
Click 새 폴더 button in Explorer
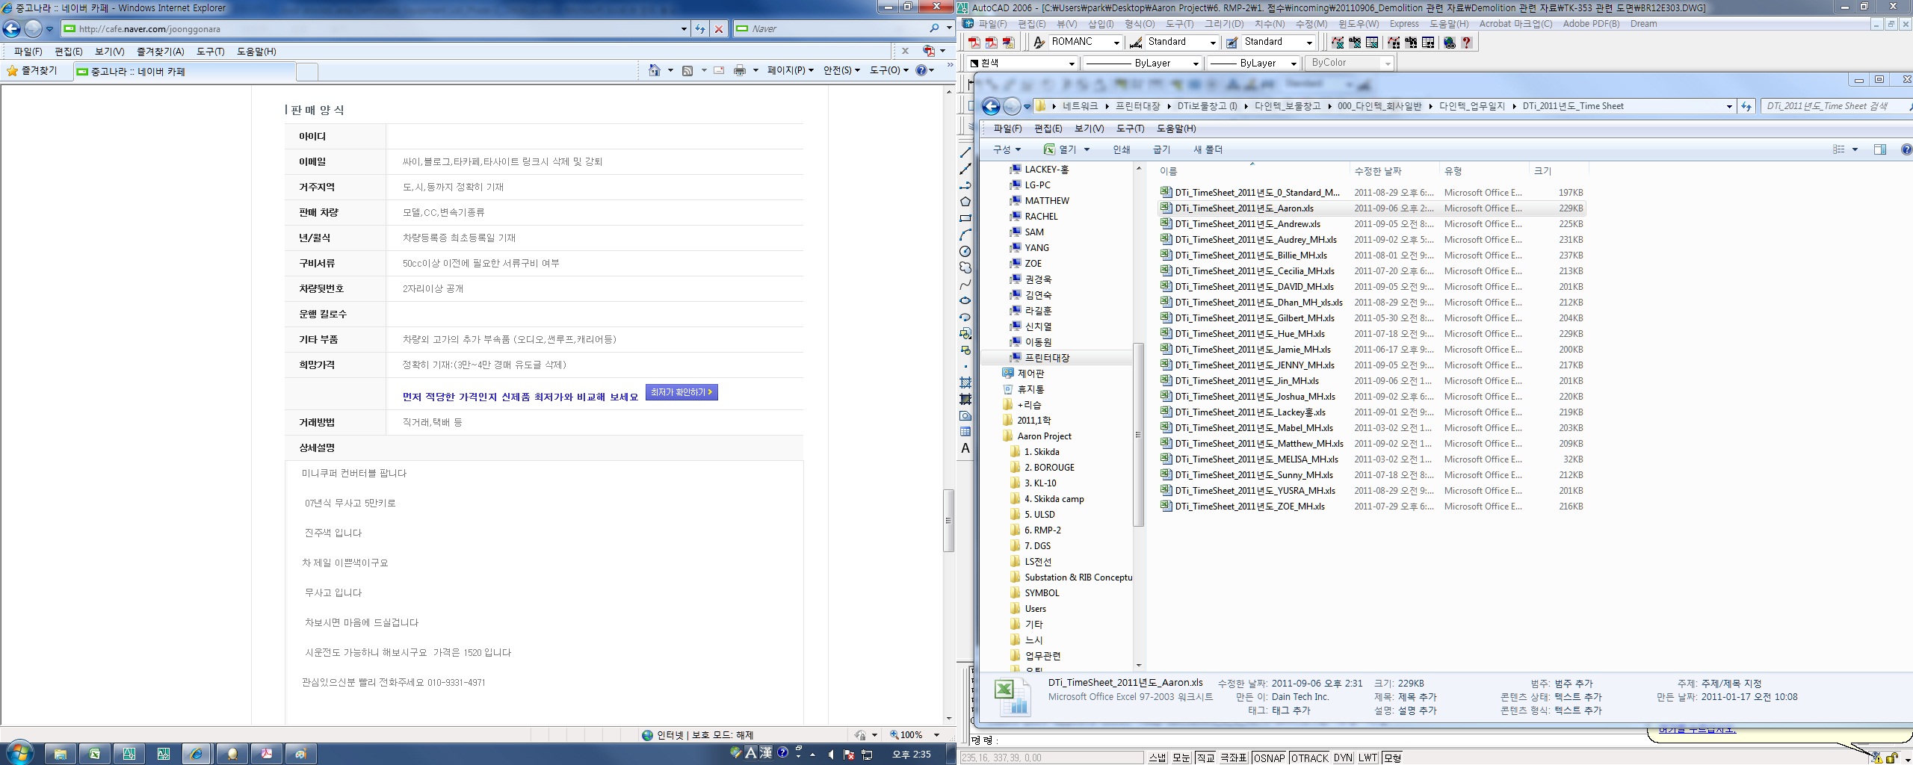[x=1208, y=149]
